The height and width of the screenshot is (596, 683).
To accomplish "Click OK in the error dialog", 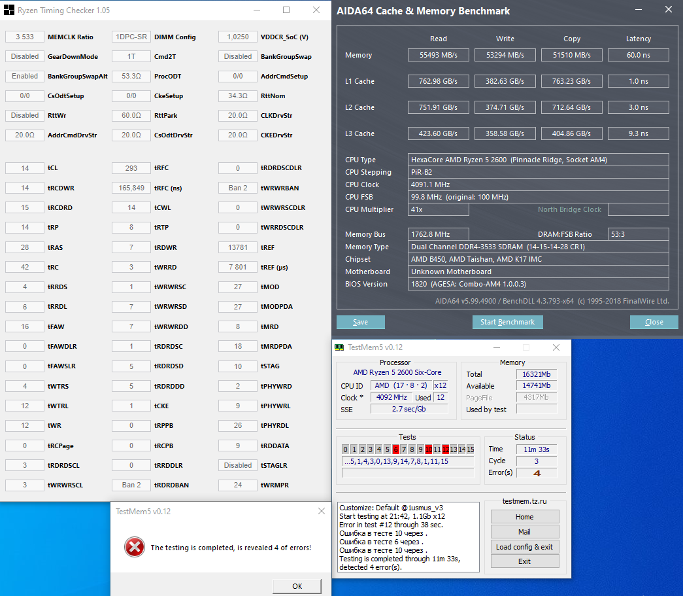I will tap(297, 586).
